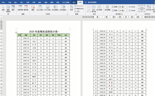Click the 总分 header cell
This screenshot has height=96, width=155.
(x=66, y=35)
